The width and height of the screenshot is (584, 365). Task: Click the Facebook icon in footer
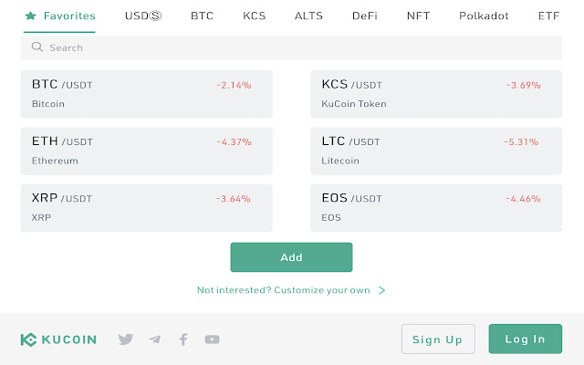[183, 339]
